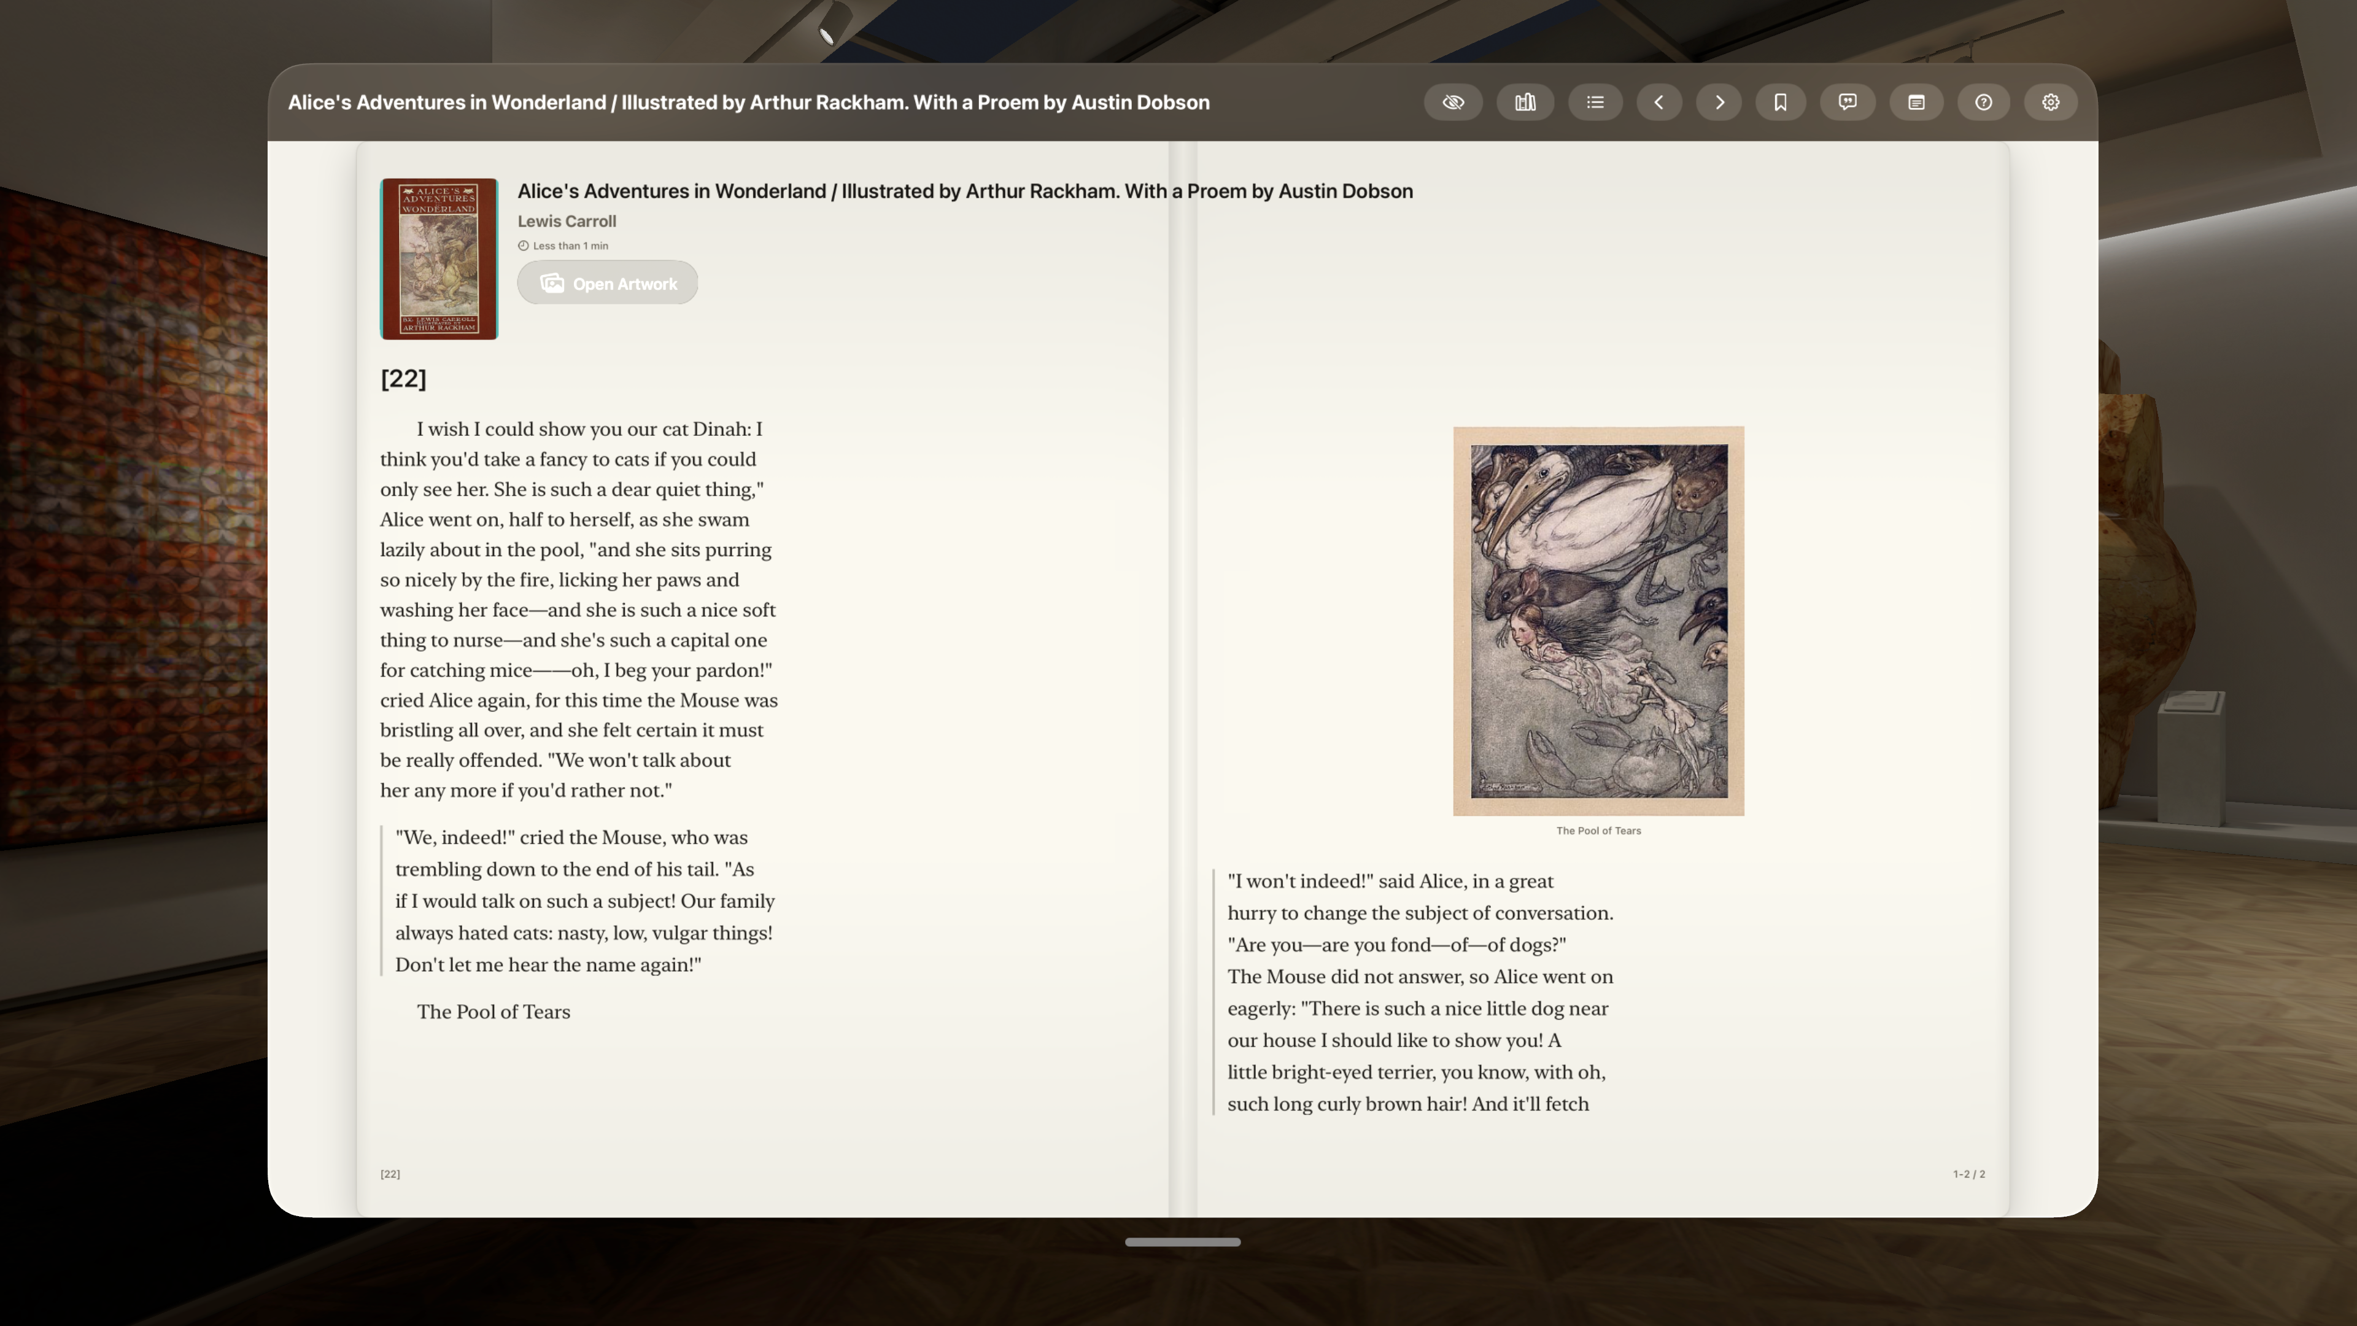Open the table of contents list

1595,103
